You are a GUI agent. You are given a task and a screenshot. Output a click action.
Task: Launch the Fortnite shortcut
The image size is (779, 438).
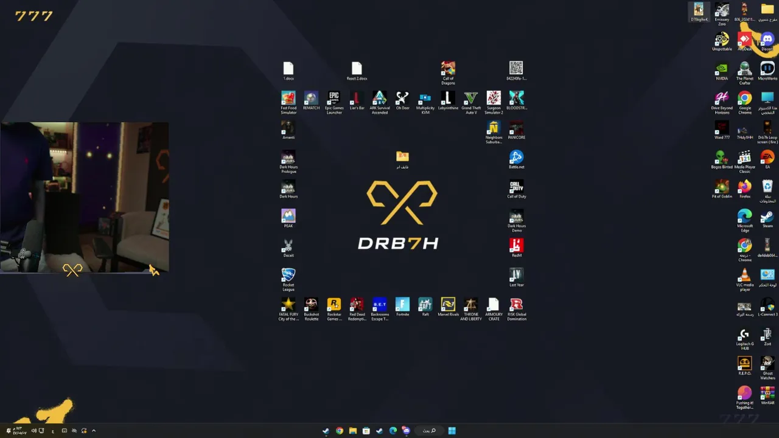point(402,307)
